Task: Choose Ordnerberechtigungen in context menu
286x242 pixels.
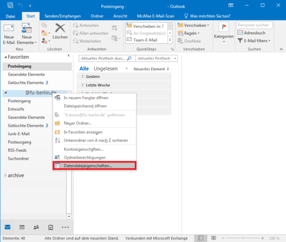Action: click(x=94, y=158)
